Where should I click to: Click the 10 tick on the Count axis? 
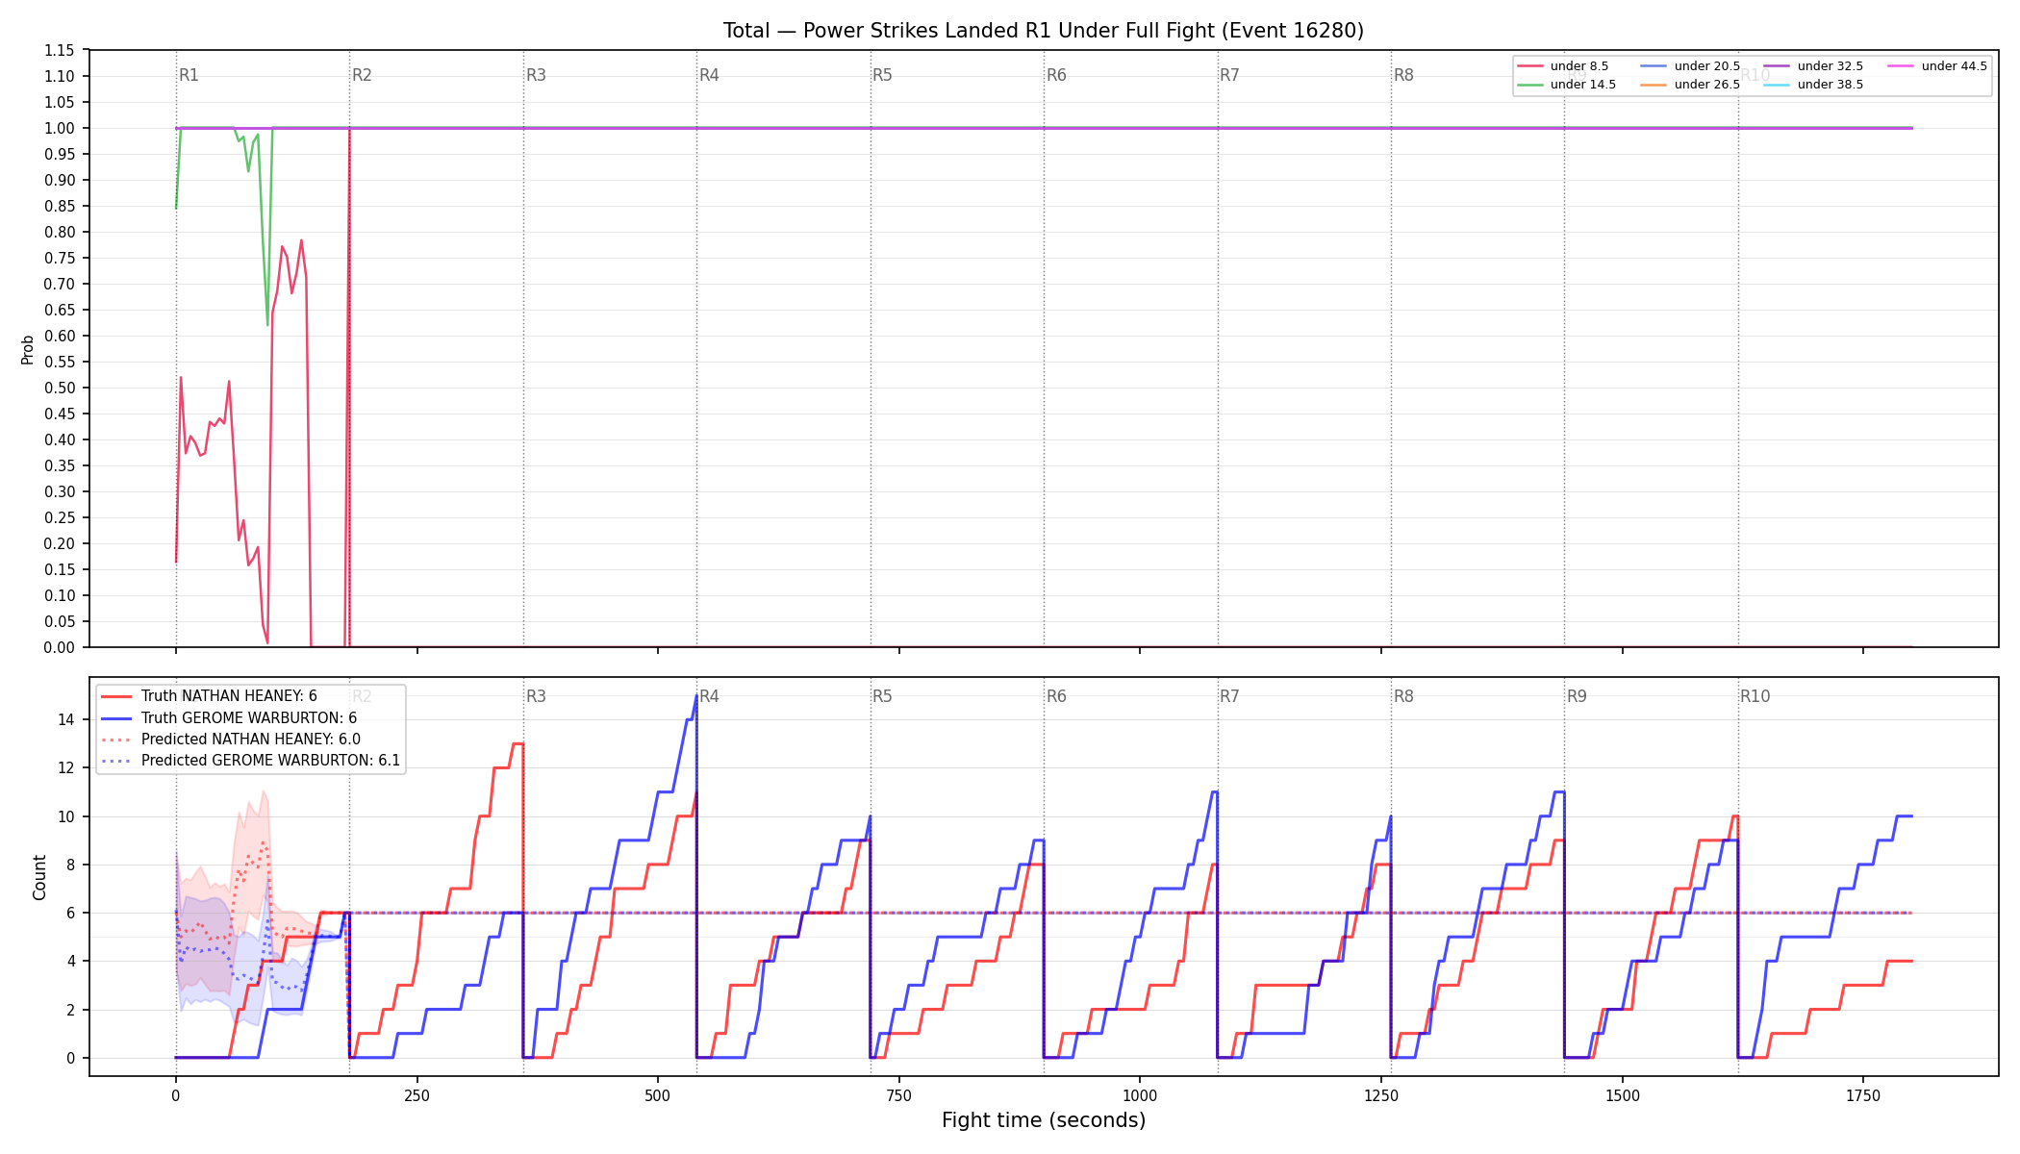66,816
